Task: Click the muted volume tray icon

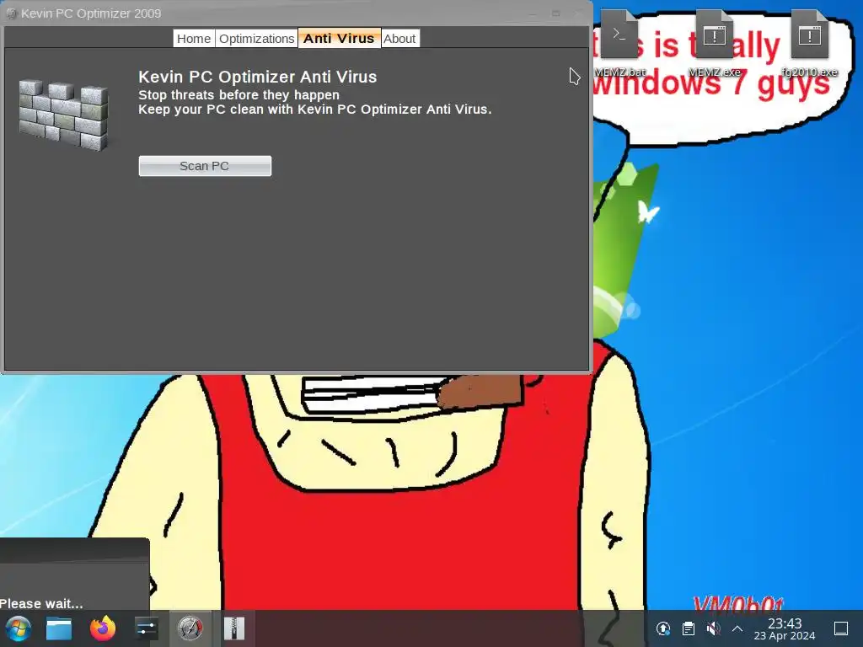Action: 713,628
